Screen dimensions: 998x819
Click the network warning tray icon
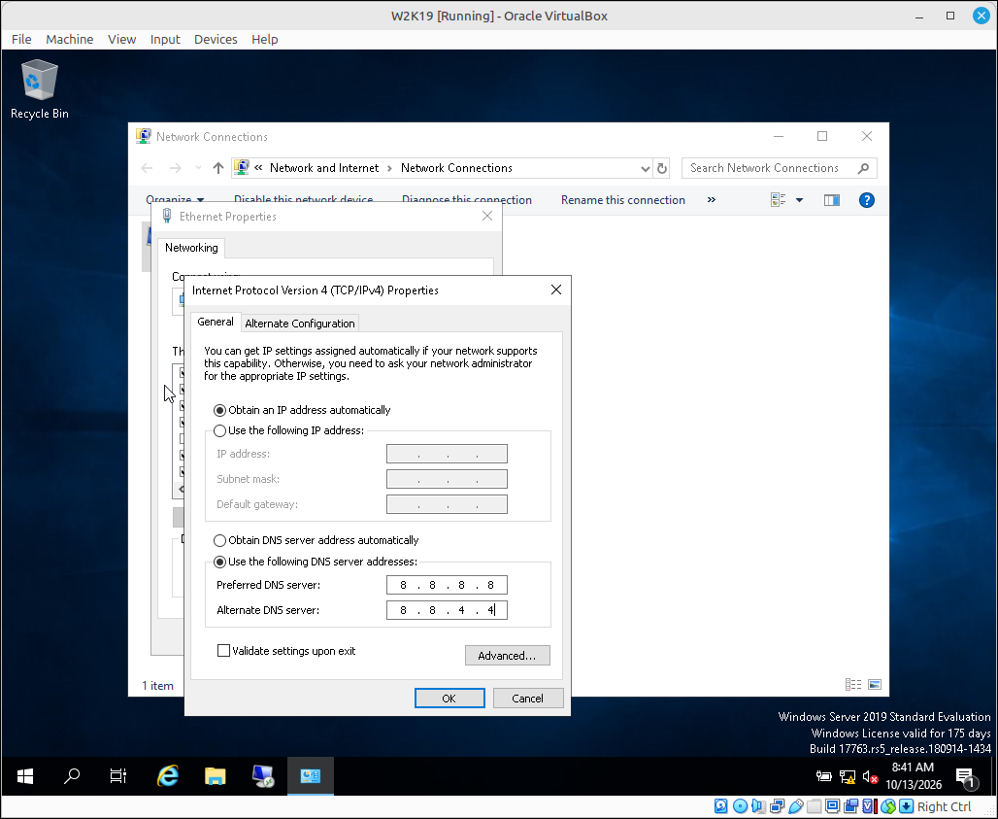(848, 776)
